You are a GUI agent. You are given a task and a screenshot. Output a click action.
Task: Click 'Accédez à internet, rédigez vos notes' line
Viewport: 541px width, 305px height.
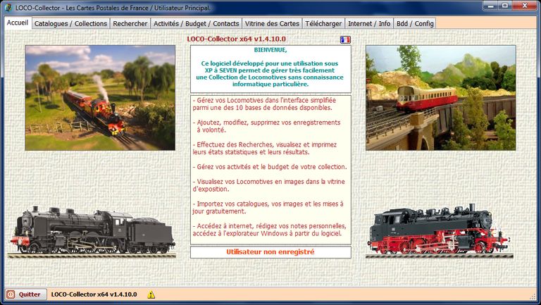coord(270,226)
